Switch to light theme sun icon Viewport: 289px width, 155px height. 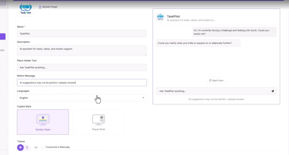tap(20, 147)
